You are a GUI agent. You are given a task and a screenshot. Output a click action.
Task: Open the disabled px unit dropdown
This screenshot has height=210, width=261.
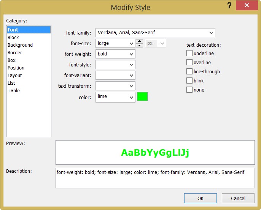coord(156,43)
